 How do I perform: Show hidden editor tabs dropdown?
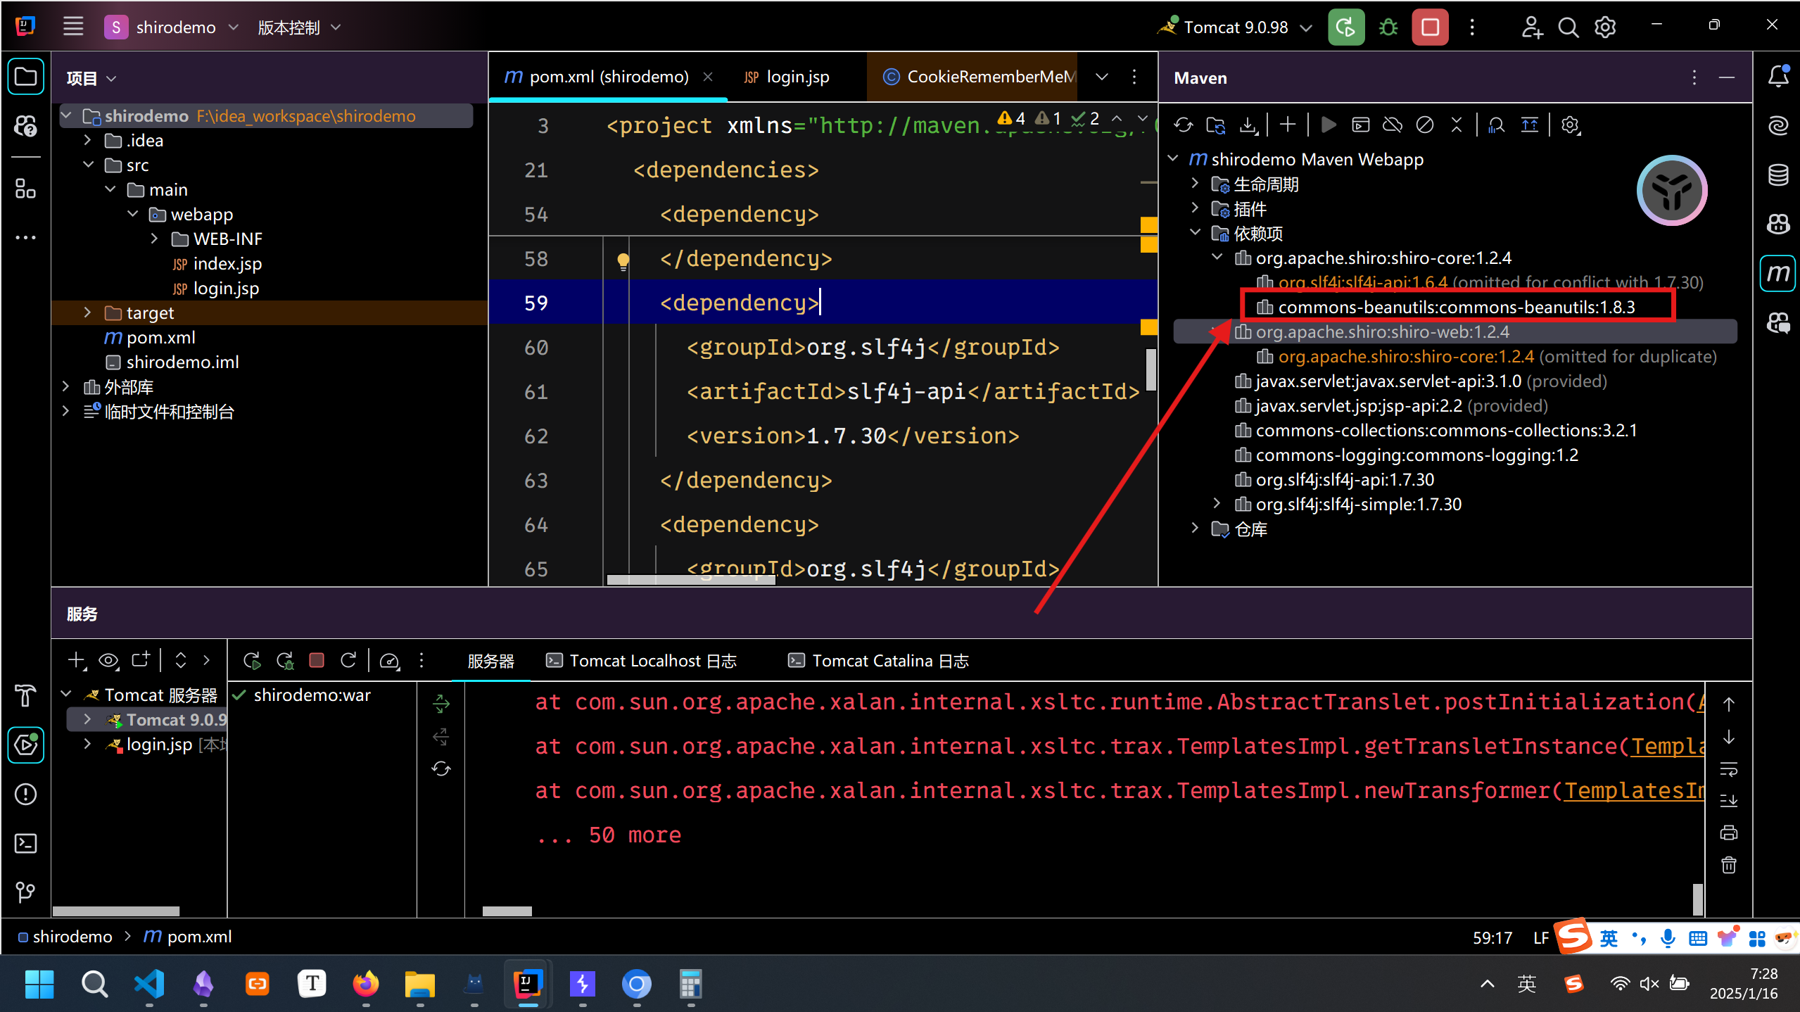[1102, 77]
